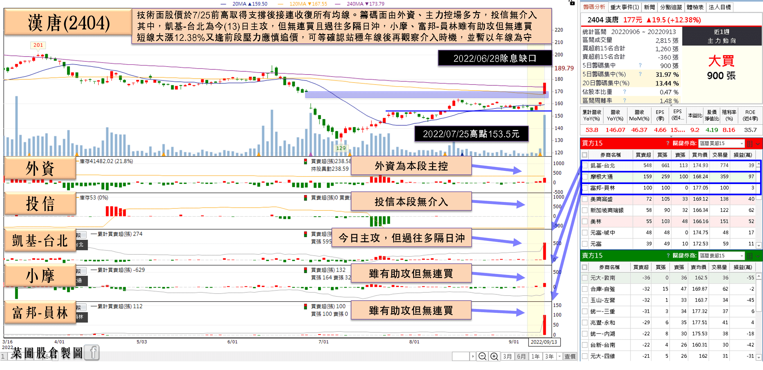The width and height of the screenshot is (763, 370).
Task: Select the 統一-三重 row
Action: point(668,311)
